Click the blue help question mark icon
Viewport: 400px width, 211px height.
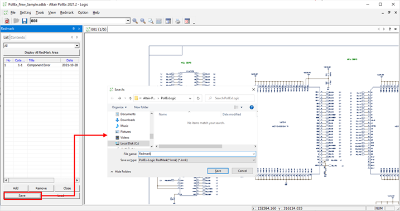[252, 107]
